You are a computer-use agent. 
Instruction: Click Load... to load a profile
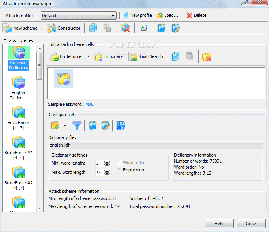[x=167, y=15]
